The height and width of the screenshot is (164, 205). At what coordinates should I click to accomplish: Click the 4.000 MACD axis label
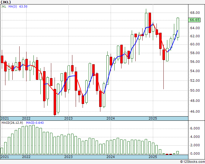[x=195, y=137]
